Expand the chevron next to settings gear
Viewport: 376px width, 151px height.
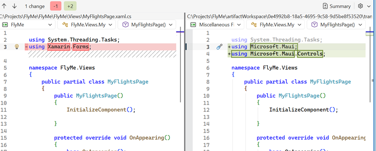369,6
